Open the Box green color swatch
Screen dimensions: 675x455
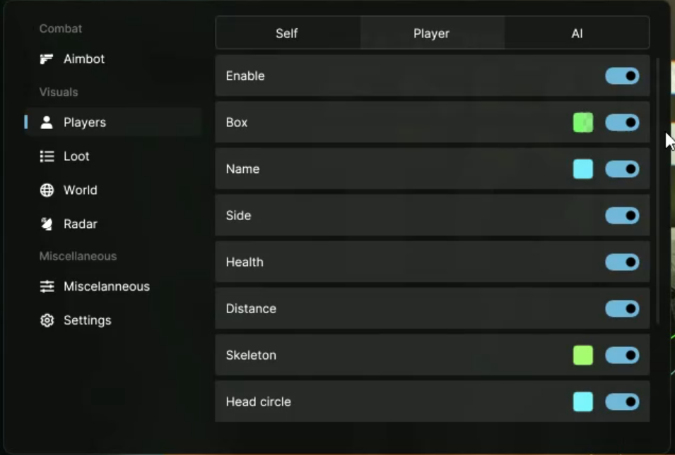point(583,123)
